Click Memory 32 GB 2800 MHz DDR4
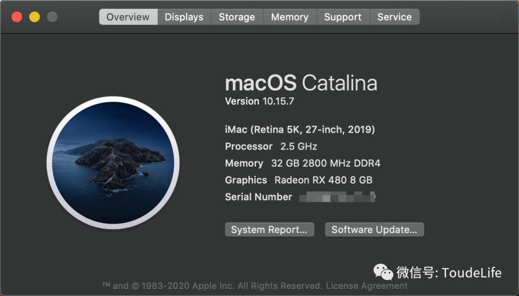519x296 pixels. point(303,163)
